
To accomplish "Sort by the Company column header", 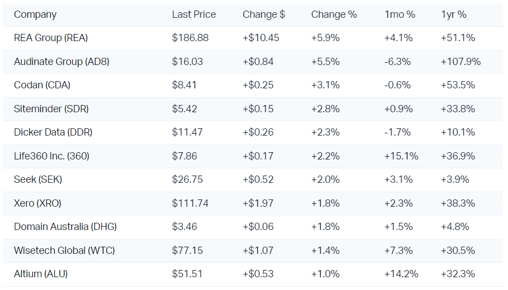I will (x=35, y=14).
